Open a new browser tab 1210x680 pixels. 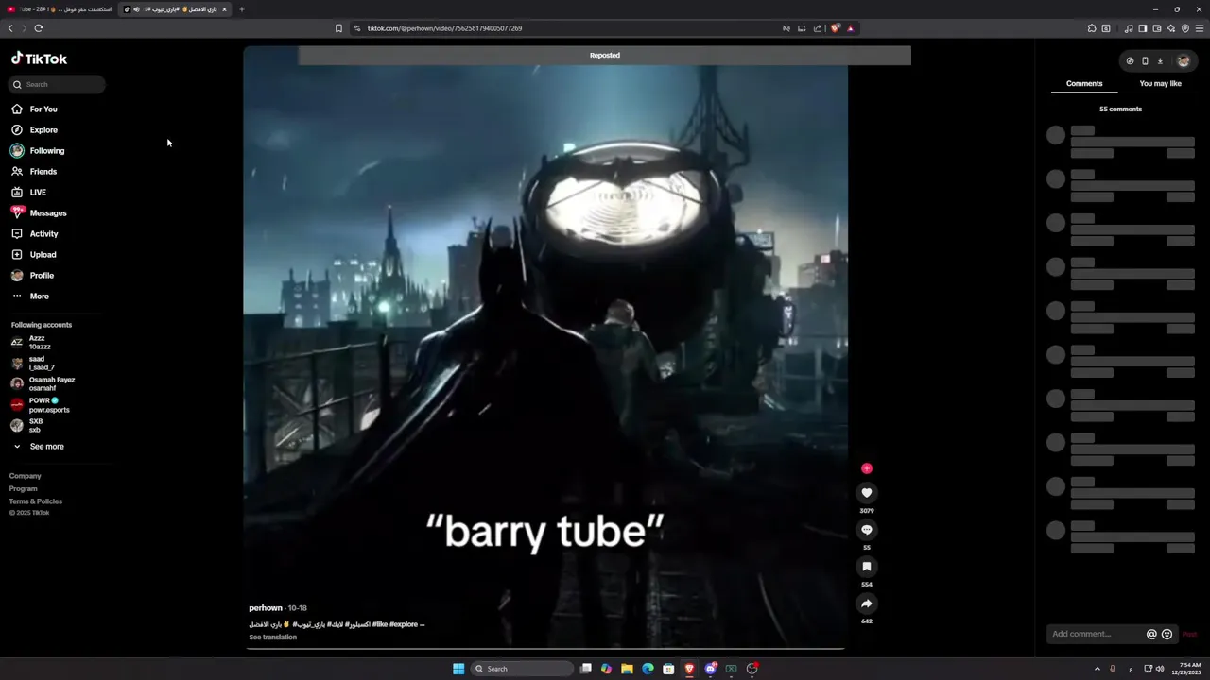(241, 9)
